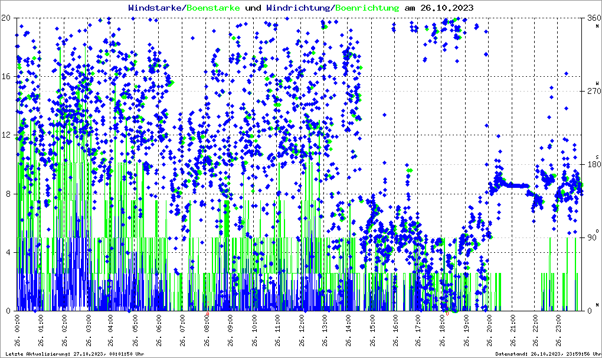The height and width of the screenshot is (358, 602).
Task: Click the right axis value 180
Action: pyautogui.click(x=591, y=165)
